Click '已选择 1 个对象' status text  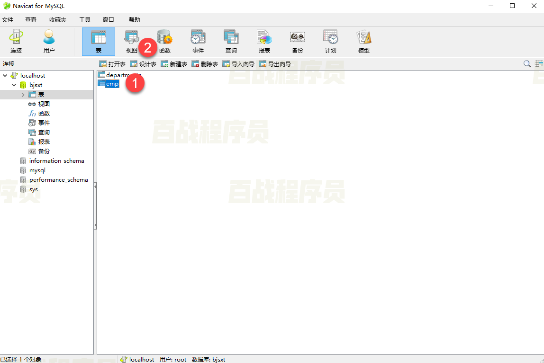click(x=21, y=360)
